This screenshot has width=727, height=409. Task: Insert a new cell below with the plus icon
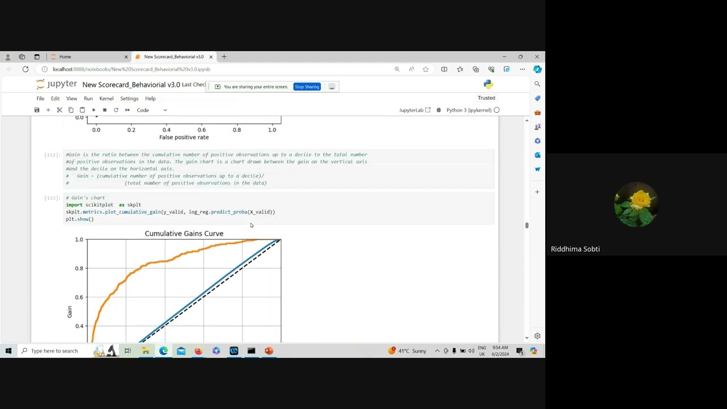(x=48, y=110)
